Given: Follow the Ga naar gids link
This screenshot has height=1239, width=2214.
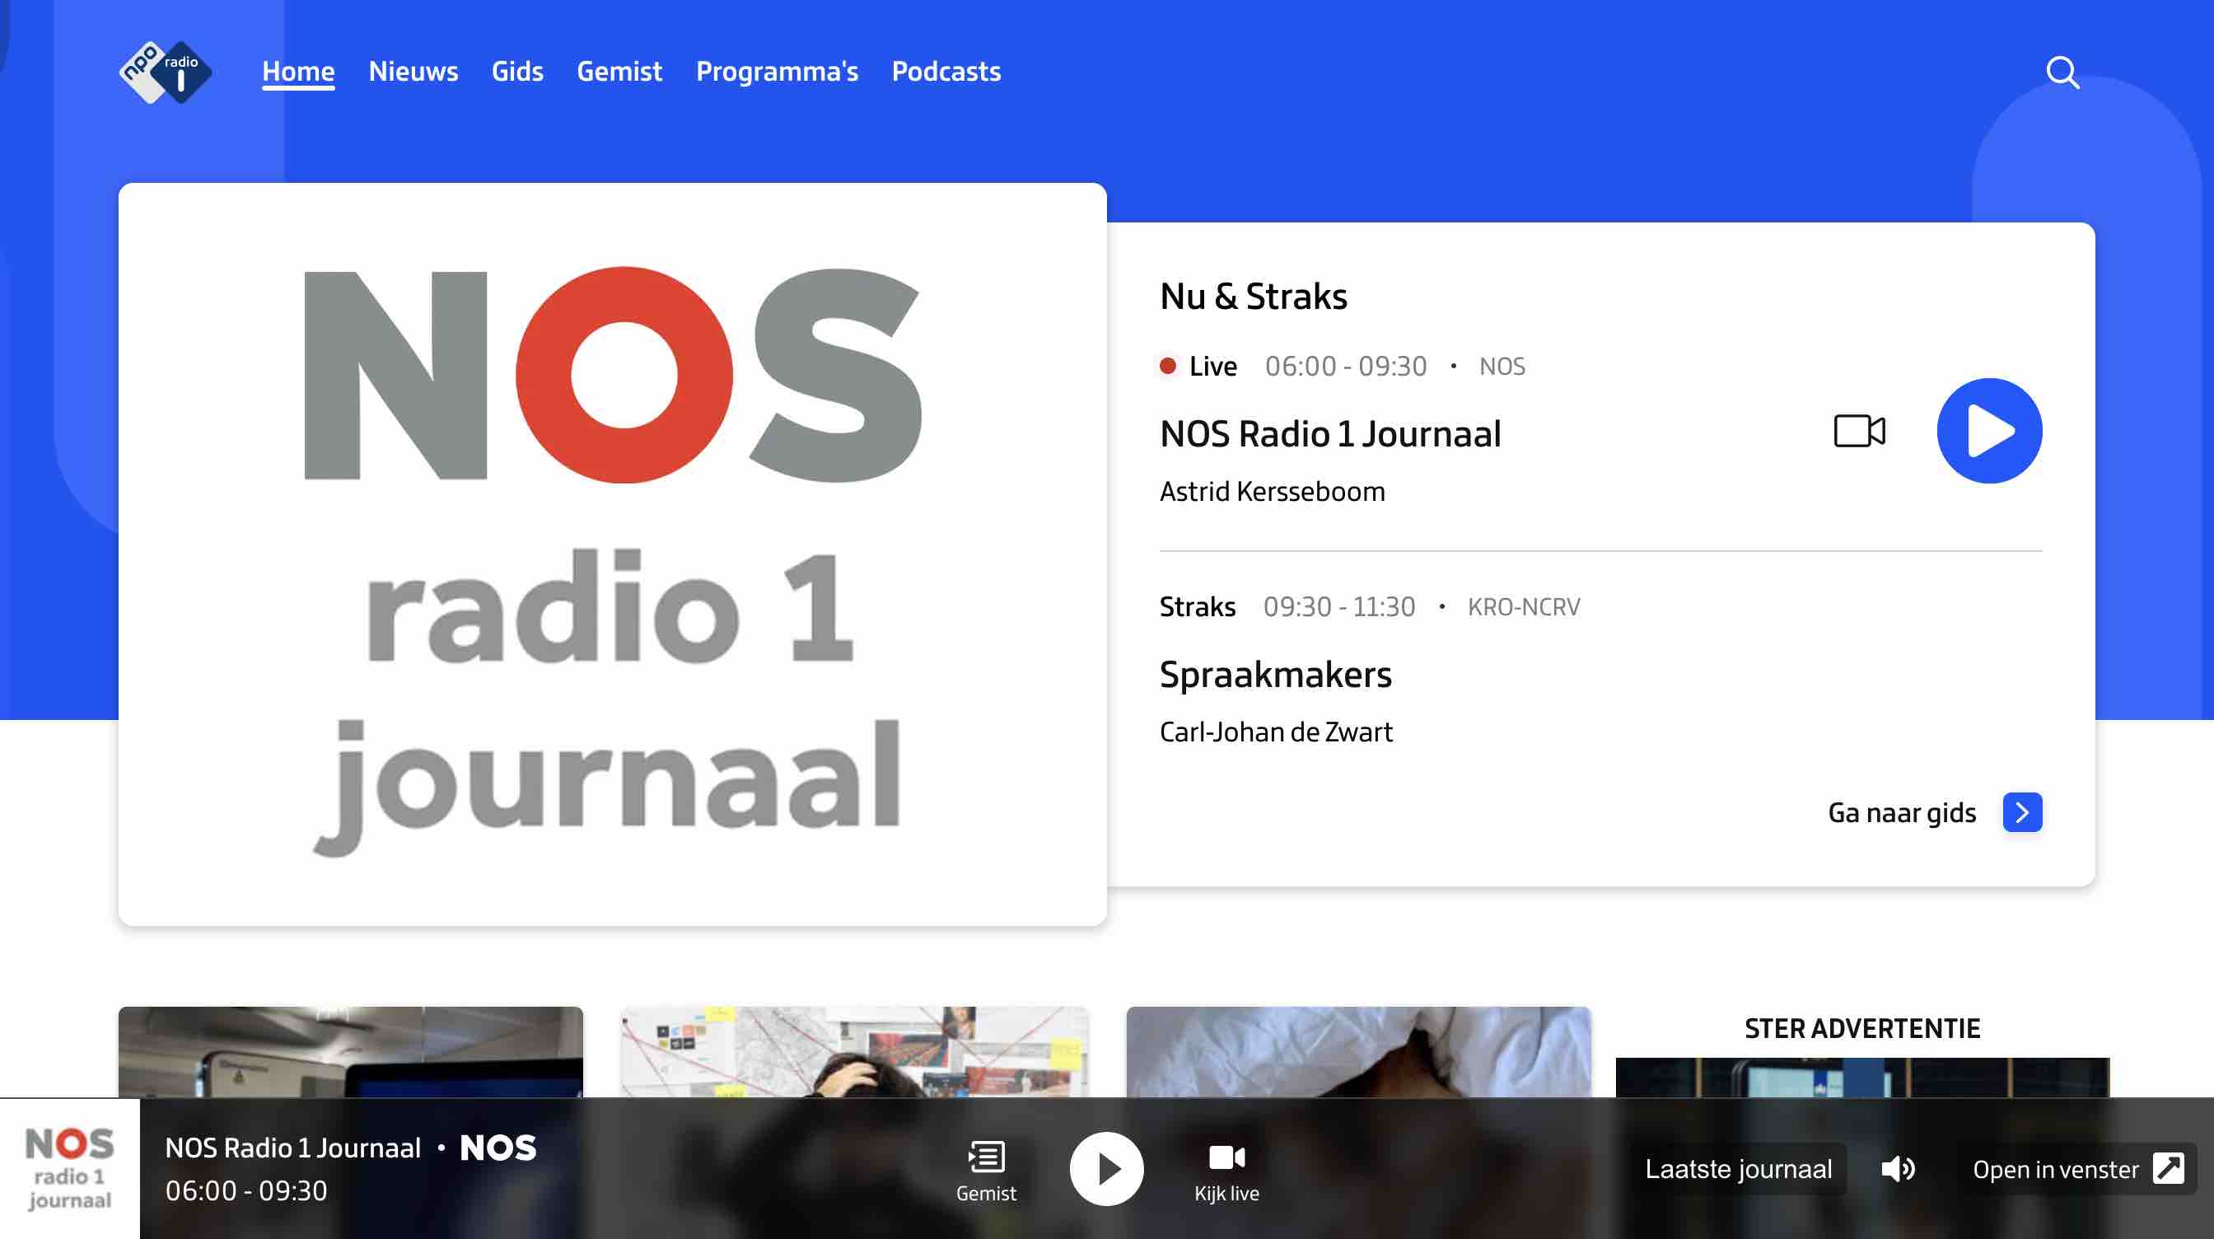Looking at the screenshot, I should tap(1902, 813).
